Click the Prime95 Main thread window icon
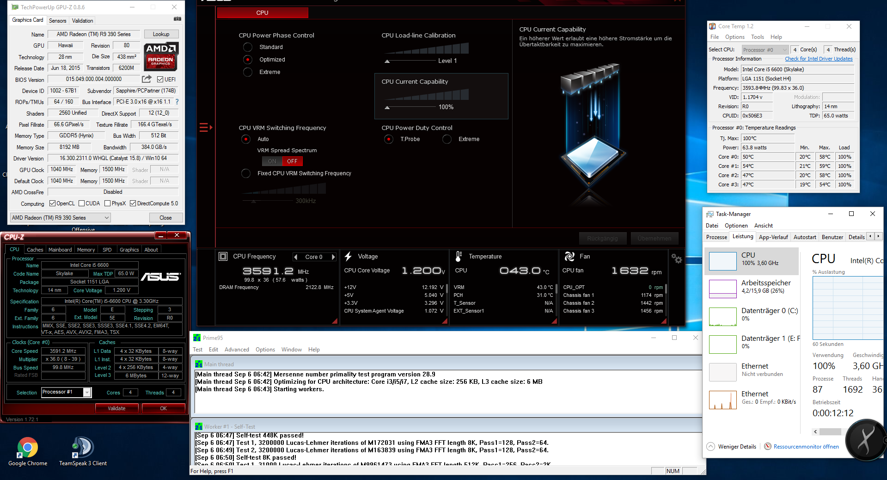887x480 pixels. click(199, 364)
